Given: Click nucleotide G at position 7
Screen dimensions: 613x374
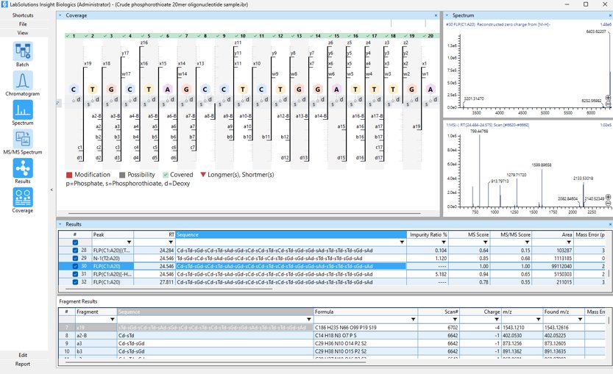Looking at the screenshot, I should [x=186, y=90].
